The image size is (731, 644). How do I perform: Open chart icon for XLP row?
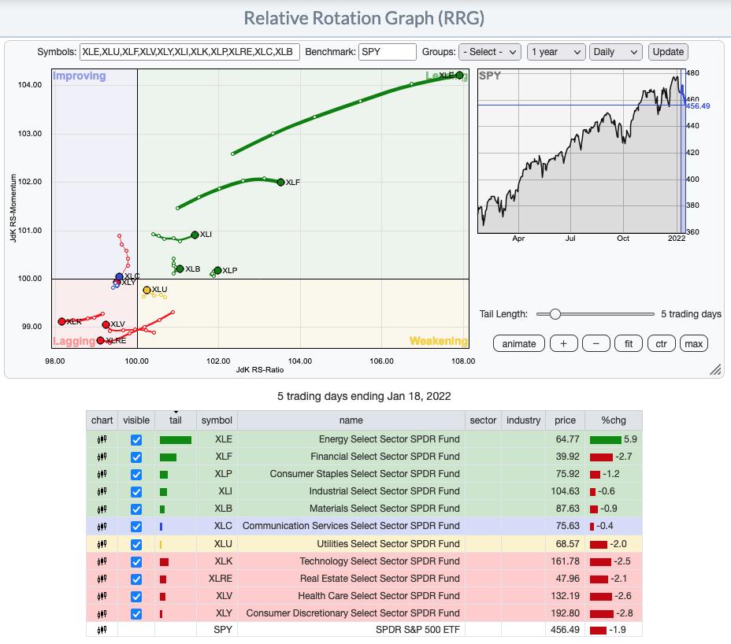click(x=102, y=474)
